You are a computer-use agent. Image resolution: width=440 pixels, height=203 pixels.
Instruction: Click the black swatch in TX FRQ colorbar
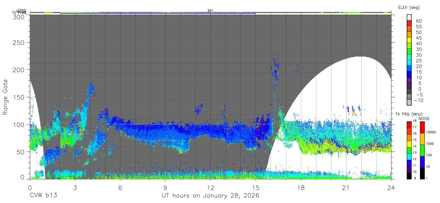409,176
